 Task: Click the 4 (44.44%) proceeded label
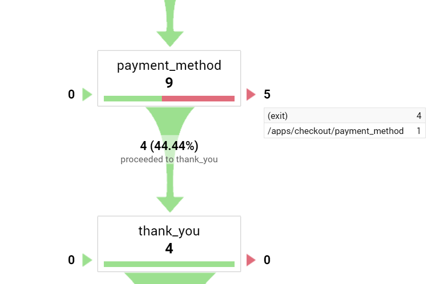pyautogui.click(x=169, y=146)
